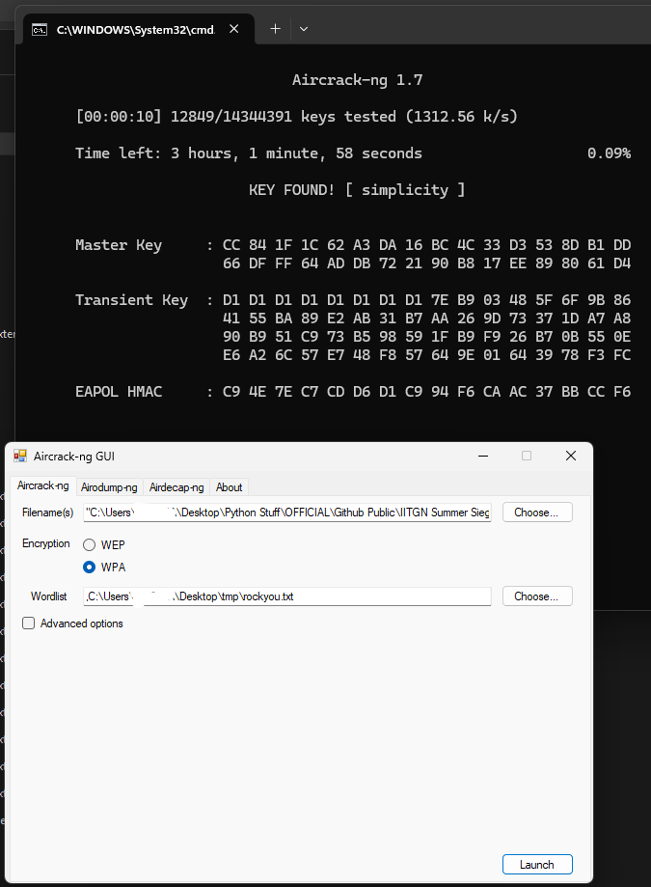Click the '0.09%' progress text in terminal
Viewport: 651px width, 887px height.
pos(609,153)
